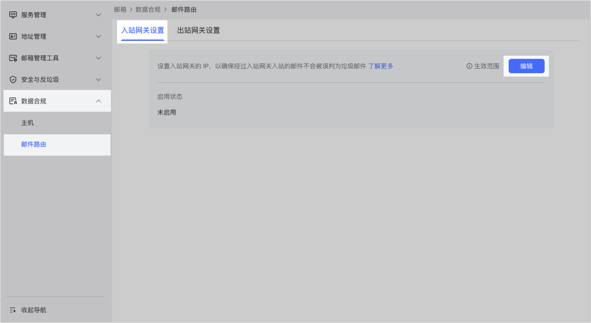Click 数据合规 in the breadcrumb path

[x=148, y=9]
